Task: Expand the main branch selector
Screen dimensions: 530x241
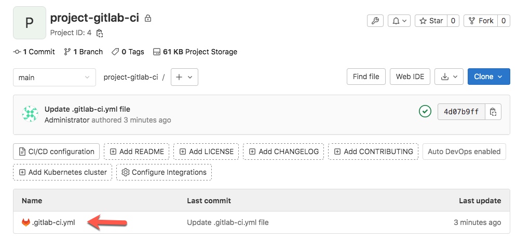Action: tap(54, 78)
